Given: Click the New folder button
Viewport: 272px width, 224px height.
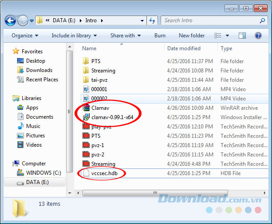Looking at the screenshot, I should click(x=192, y=36).
